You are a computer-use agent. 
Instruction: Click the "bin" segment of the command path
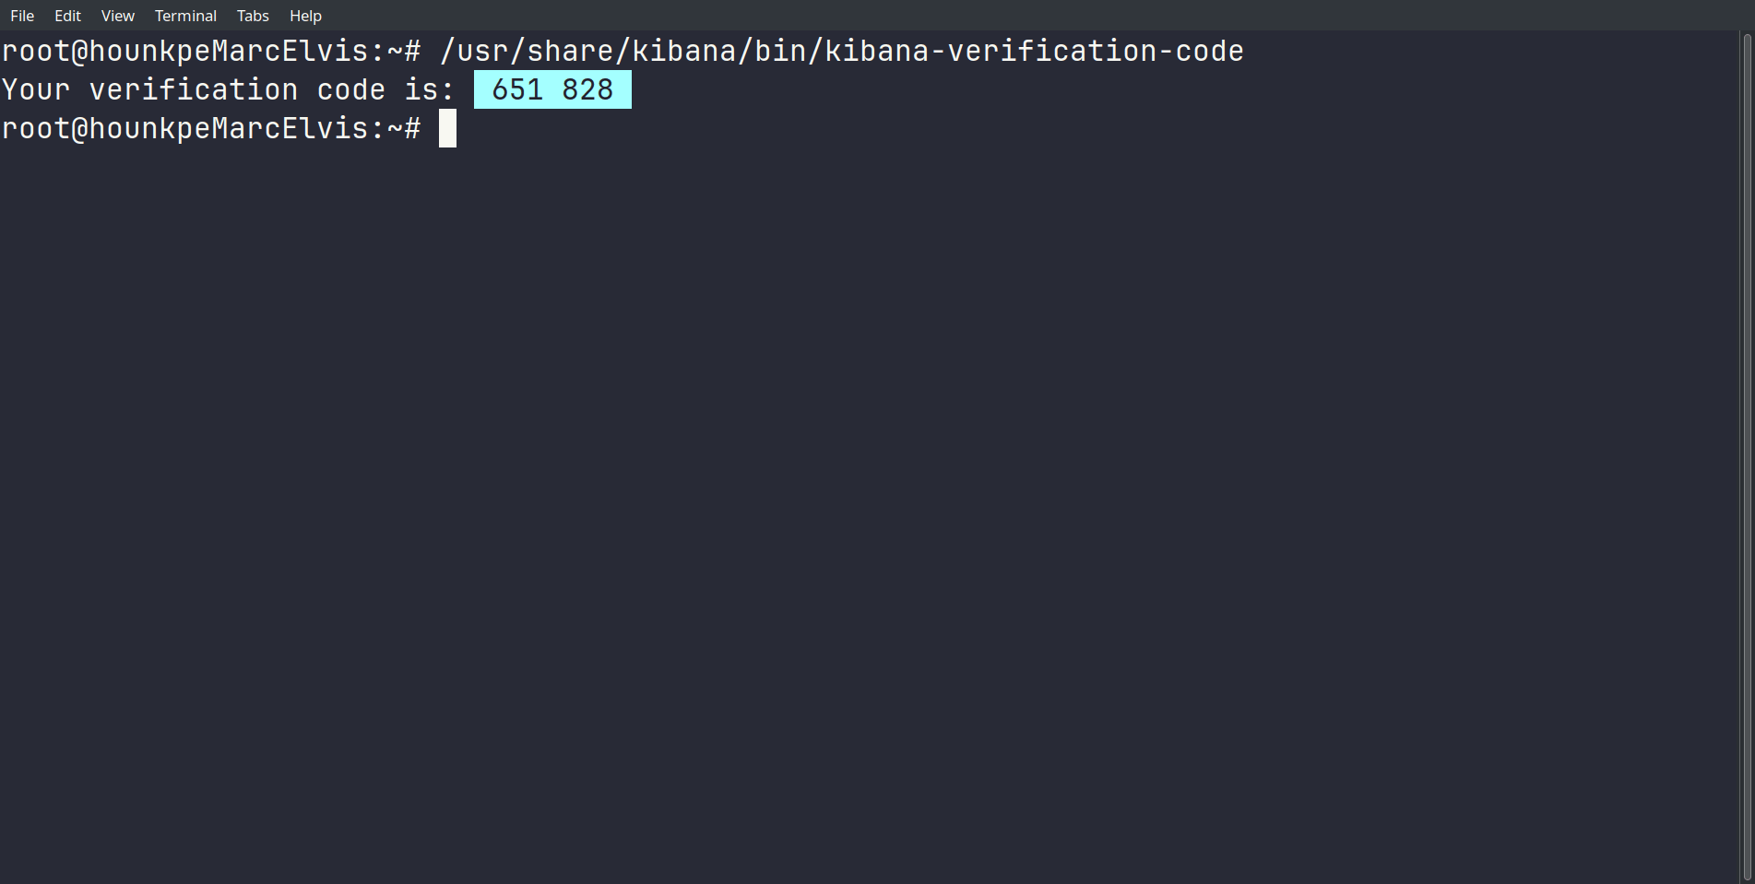coord(780,52)
